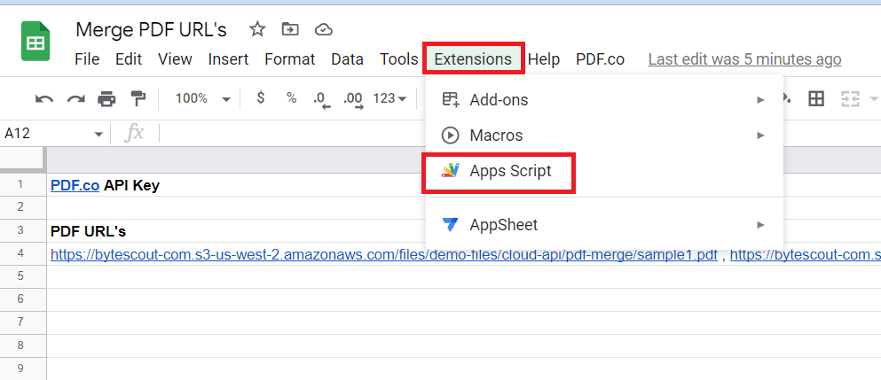Select row header 1
Viewport: 881px width, 380px height.
[x=21, y=184]
